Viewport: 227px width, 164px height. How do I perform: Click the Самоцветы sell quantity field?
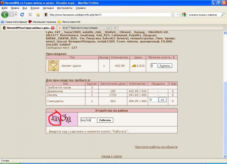point(154,100)
